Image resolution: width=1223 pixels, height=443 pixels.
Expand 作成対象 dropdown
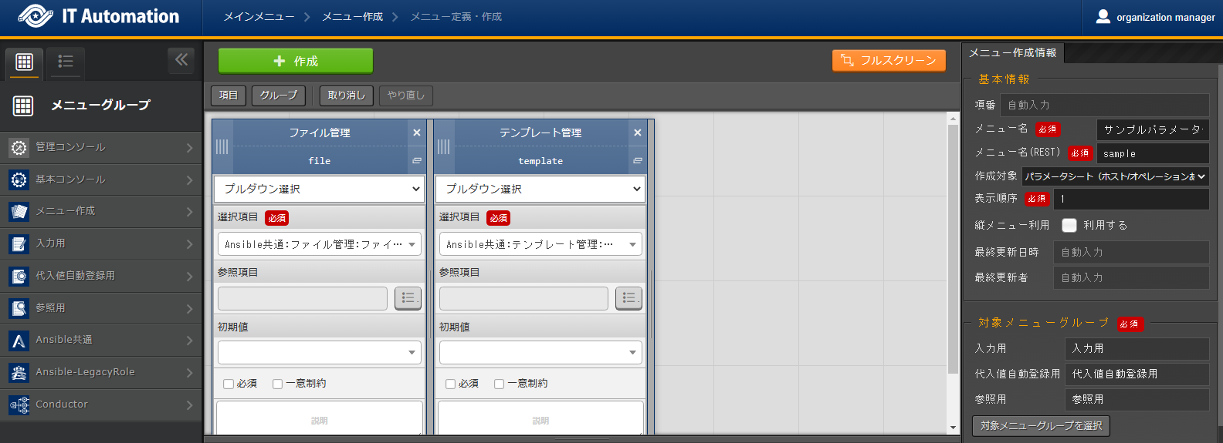click(x=1115, y=176)
